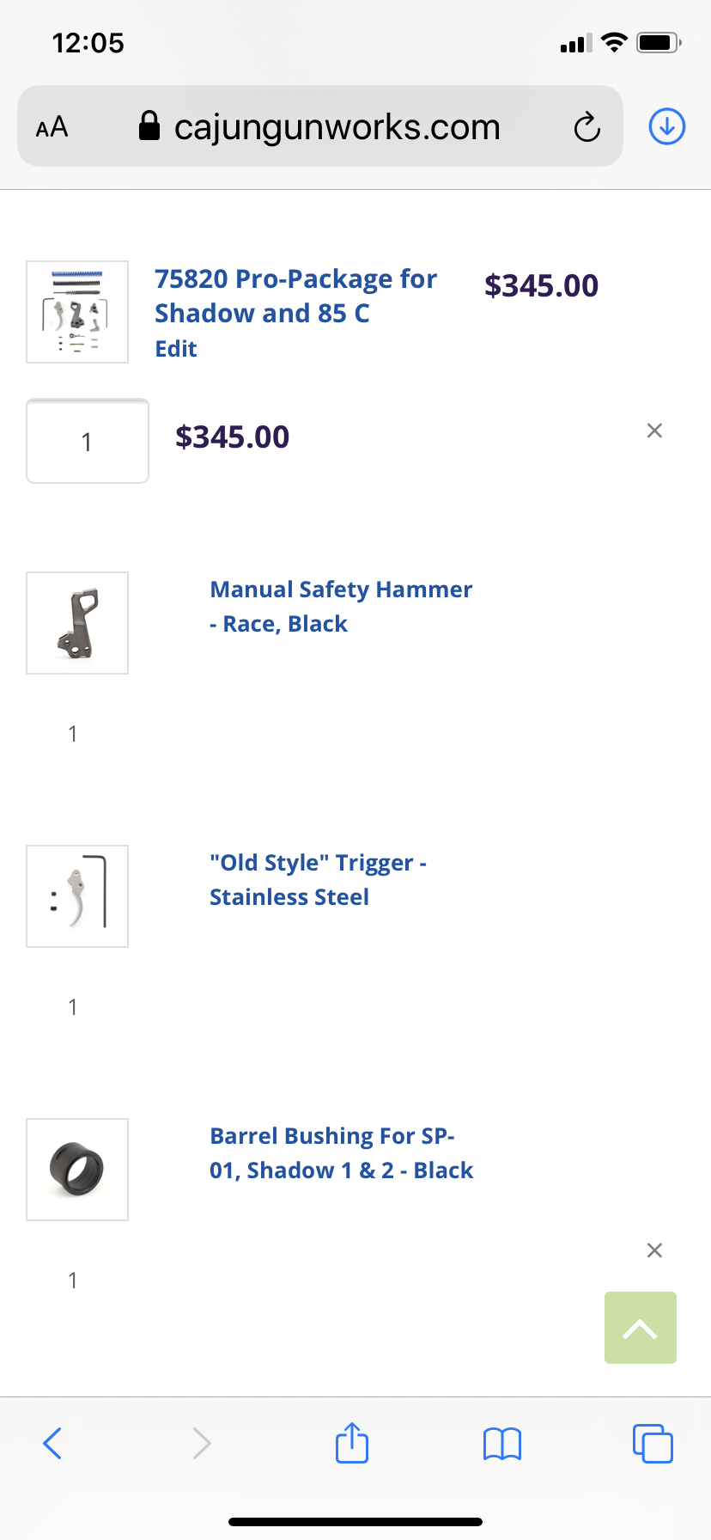The image size is (711, 1540).
Task: Open the Barrel Bushing For SP-01 link
Action: (x=341, y=1153)
